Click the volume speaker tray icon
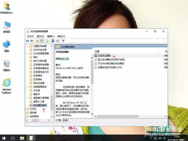188x141 pixels. [x=160, y=138]
